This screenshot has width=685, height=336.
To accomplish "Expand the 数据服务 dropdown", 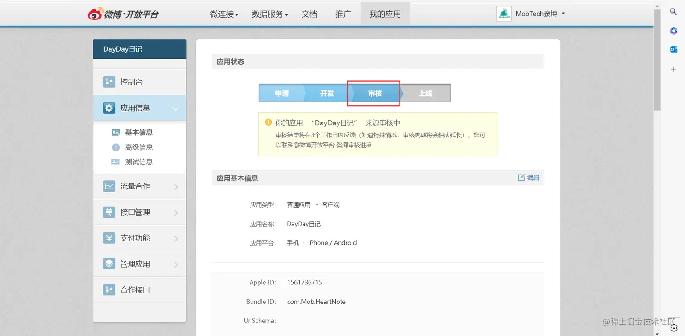I will (270, 14).
